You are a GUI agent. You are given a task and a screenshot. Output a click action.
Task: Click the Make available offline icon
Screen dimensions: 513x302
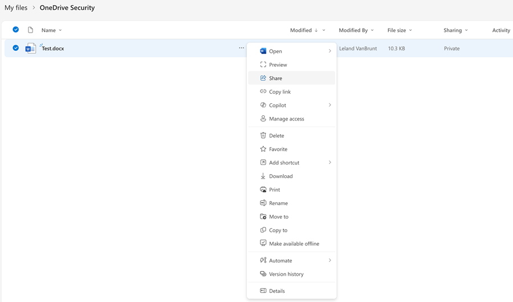click(x=263, y=243)
